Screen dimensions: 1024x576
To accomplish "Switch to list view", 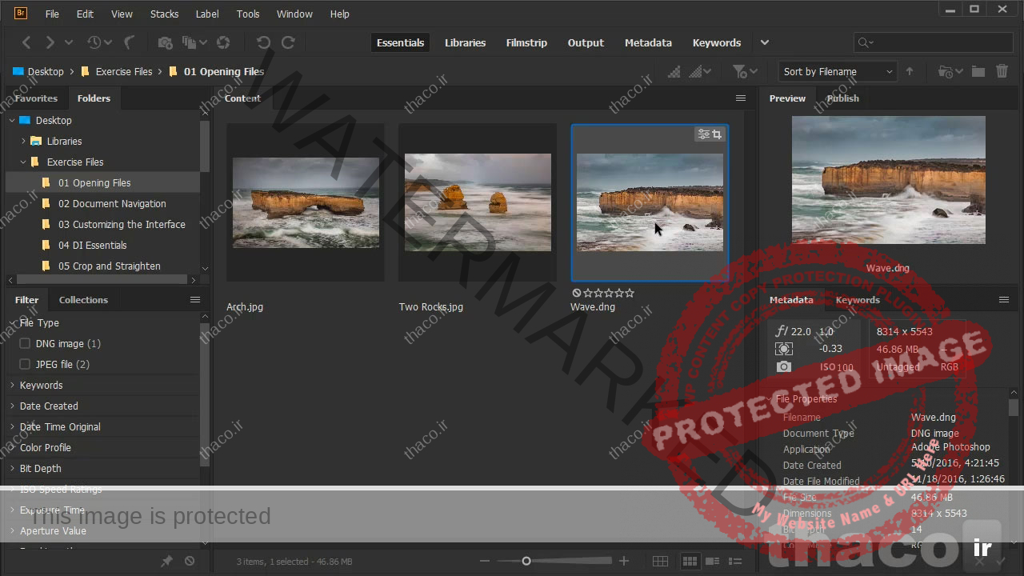I will pos(735,562).
